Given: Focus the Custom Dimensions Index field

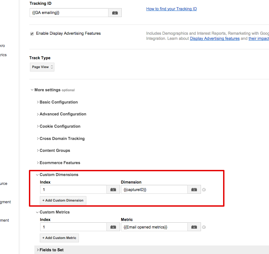Looking at the screenshot, I should coord(73,189).
